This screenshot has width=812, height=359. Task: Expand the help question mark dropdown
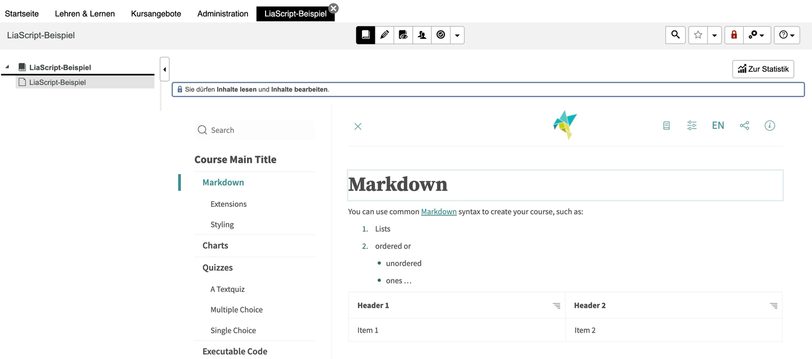pos(787,35)
